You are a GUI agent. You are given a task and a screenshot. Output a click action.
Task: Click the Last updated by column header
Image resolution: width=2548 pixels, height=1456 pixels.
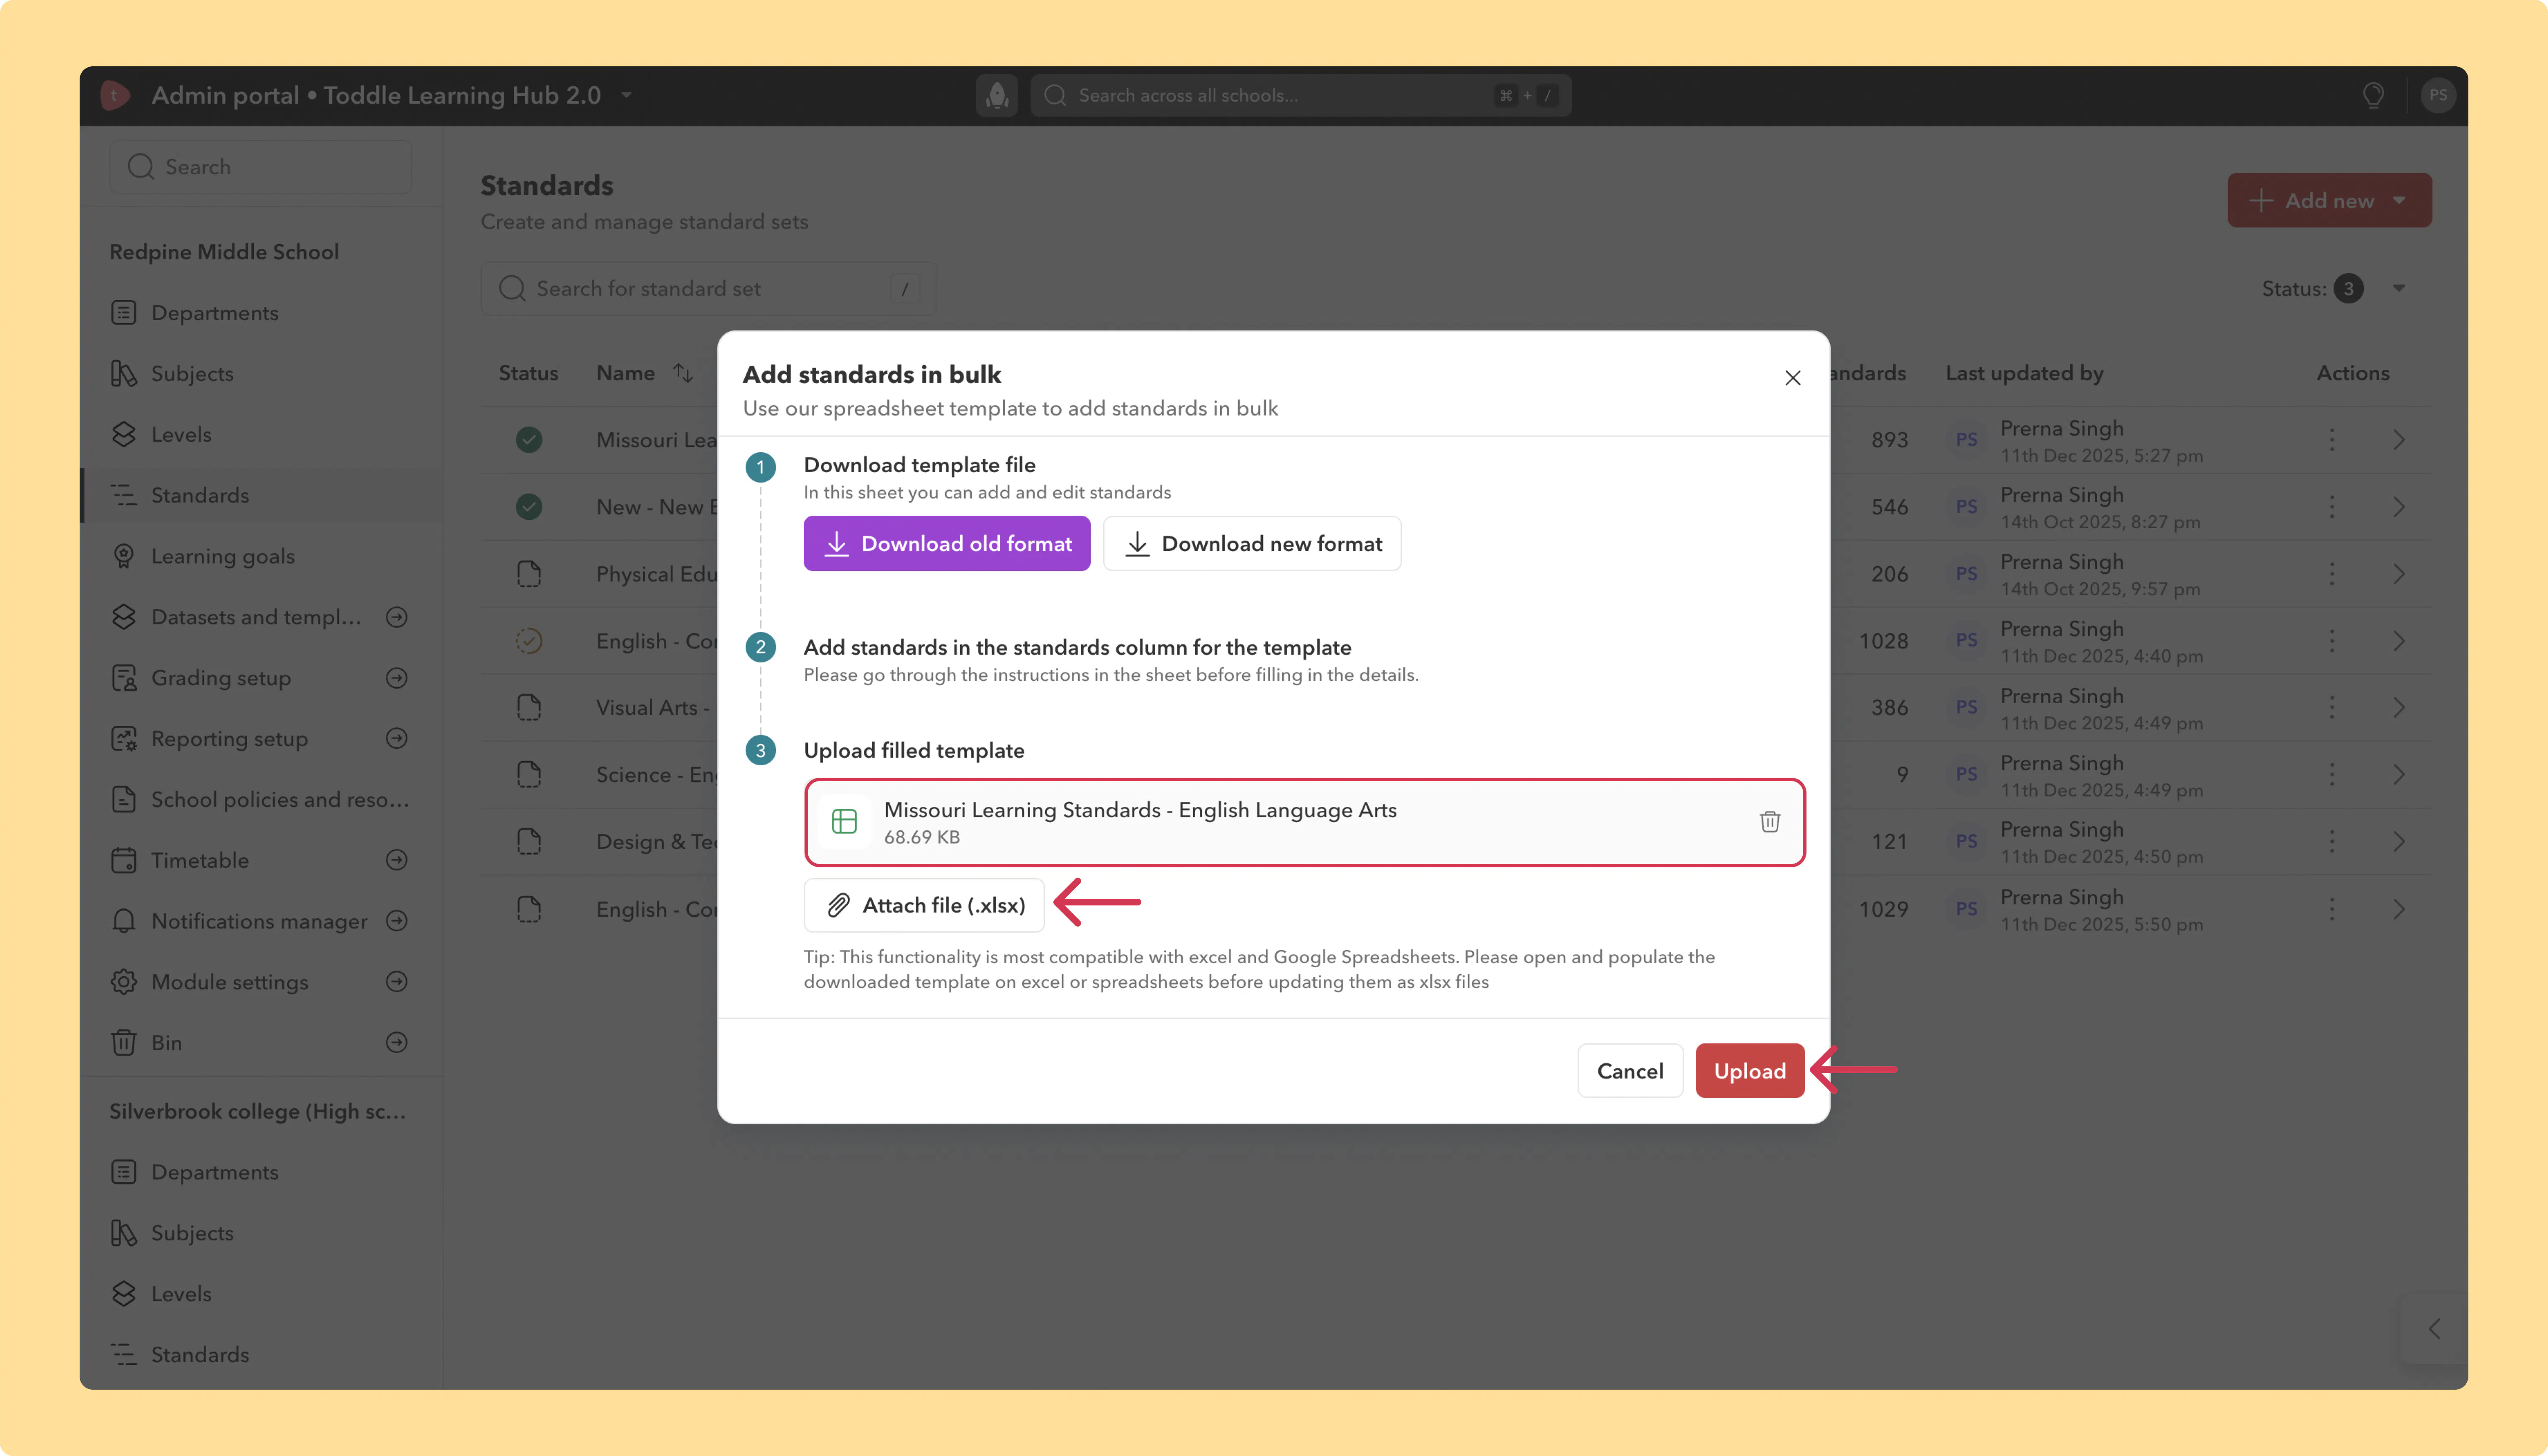[2024, 373]
